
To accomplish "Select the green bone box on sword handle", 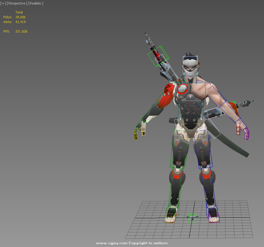I will coord(158,56).
